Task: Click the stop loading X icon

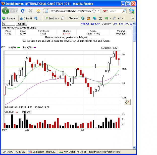Action: [30, 11]
